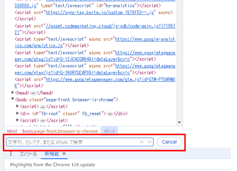The image size is (237, 171).
Task: Click ellipsis badge of script below fb-root
Action: pyautogui.click(x=43, y=121)
